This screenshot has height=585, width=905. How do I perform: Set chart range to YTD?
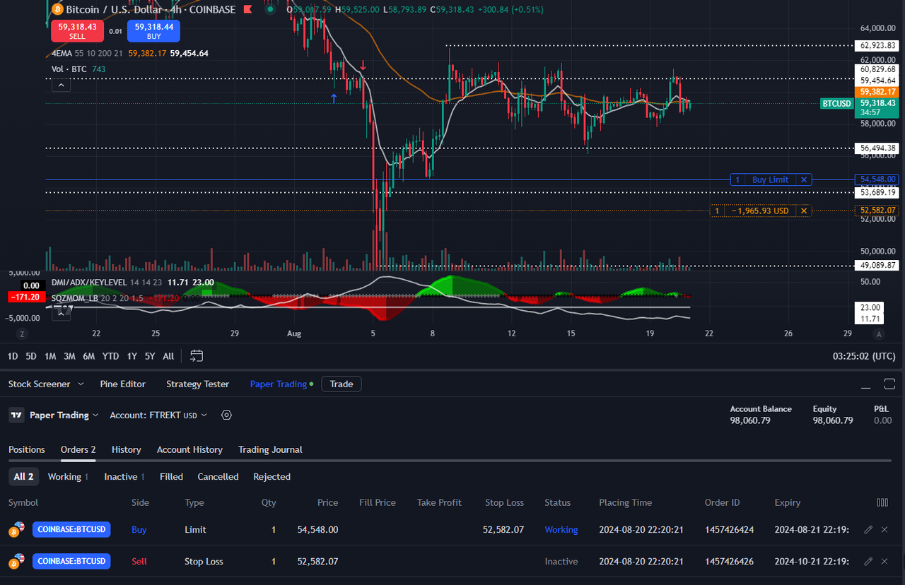(x=110, y=356)
